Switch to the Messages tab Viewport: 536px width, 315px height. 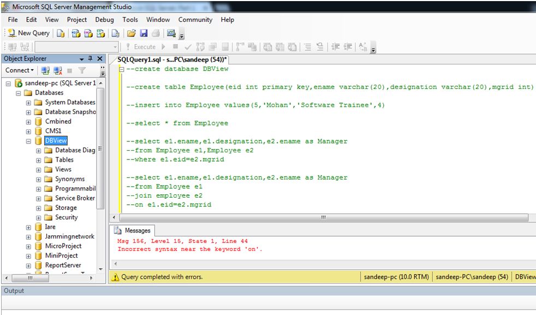click(x=137, y=230)
